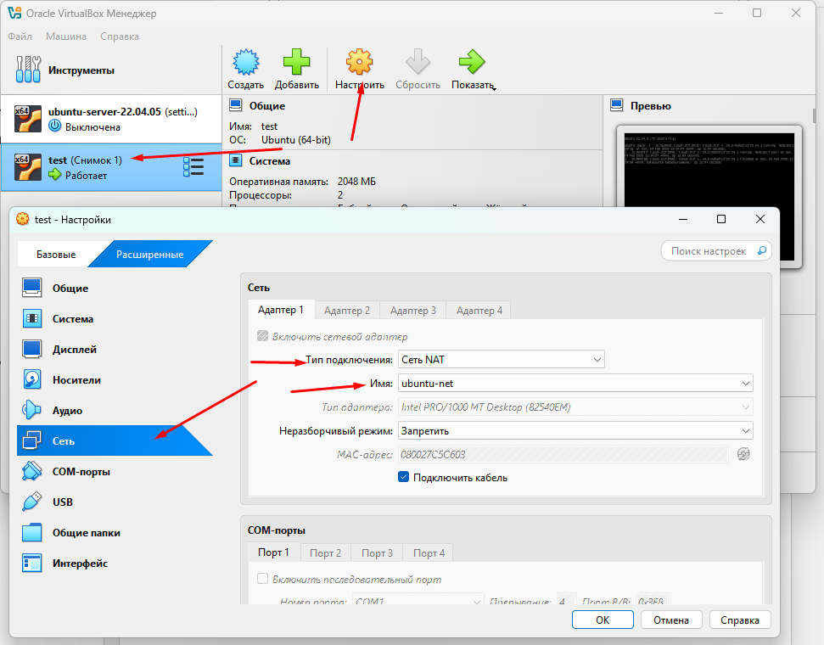This screenshot has width=824, height=645.
Task: Switch to Порт 3 tab
Action: pyautogui.click(x=377, y=553)
